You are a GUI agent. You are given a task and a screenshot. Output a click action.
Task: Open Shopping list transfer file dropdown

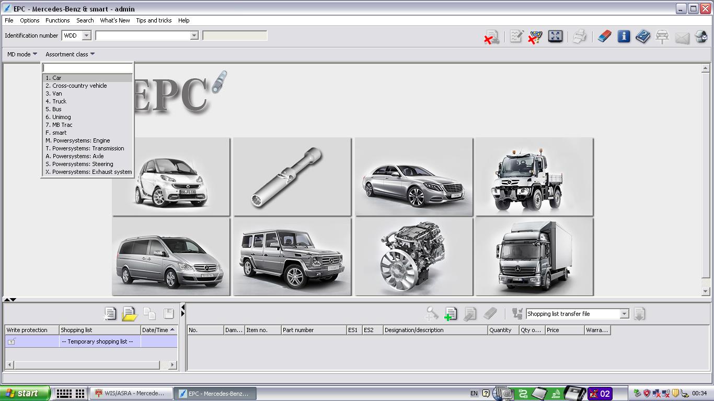(624, 314)
